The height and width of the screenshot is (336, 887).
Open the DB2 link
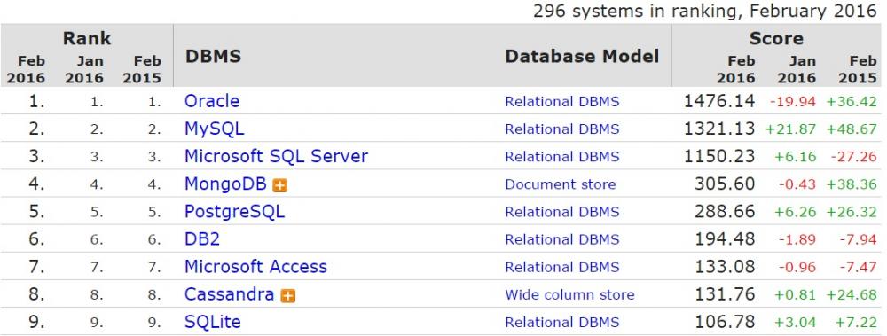click(202, 239)
